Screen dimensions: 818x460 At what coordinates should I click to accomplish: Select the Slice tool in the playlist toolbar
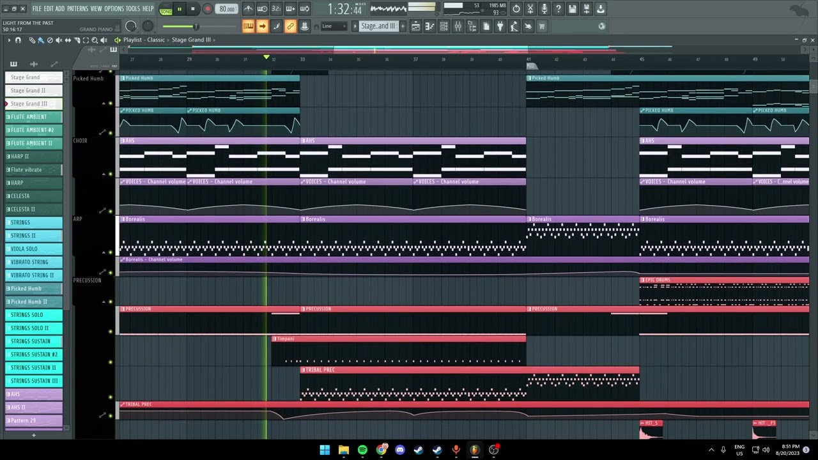pyautogui.click(x=77, y=40)
